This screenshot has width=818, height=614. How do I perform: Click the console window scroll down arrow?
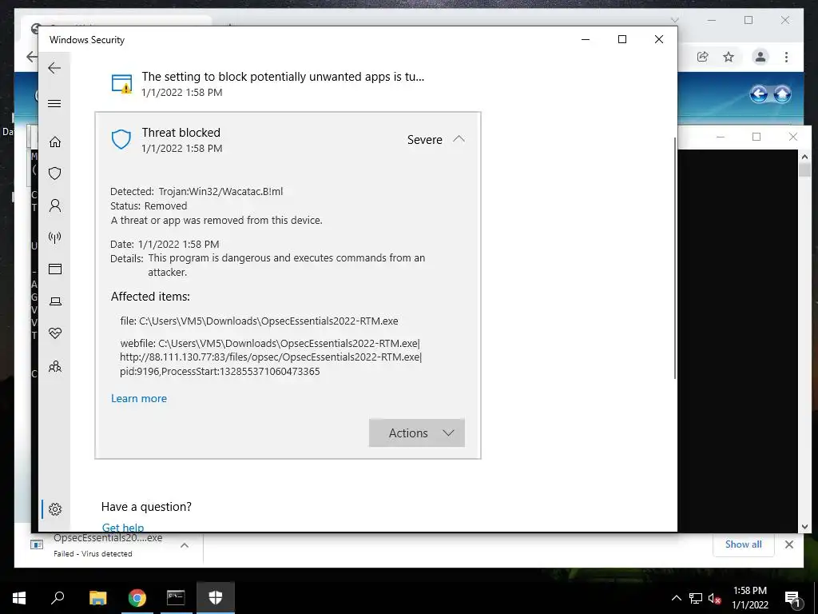tap(804, 527)
